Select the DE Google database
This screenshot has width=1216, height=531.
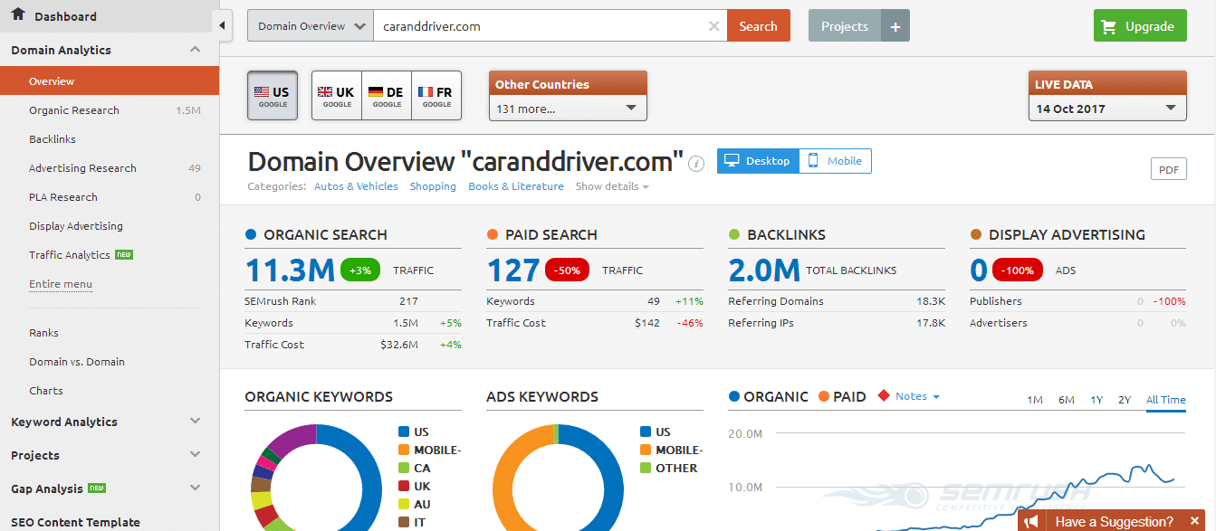(x=387, y=96)
